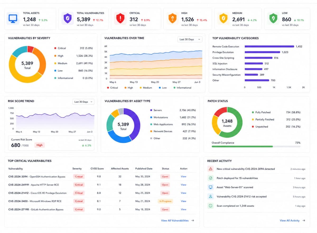Viewport: 317px width, 233px height.
Task: Click the purple Total Vulnerabilities shield icon
Action: pyautogui.click(x=67, y=18)
